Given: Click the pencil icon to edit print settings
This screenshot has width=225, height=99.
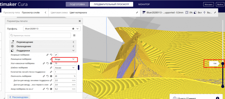Looking at the screenshot, I should (215, 12).
